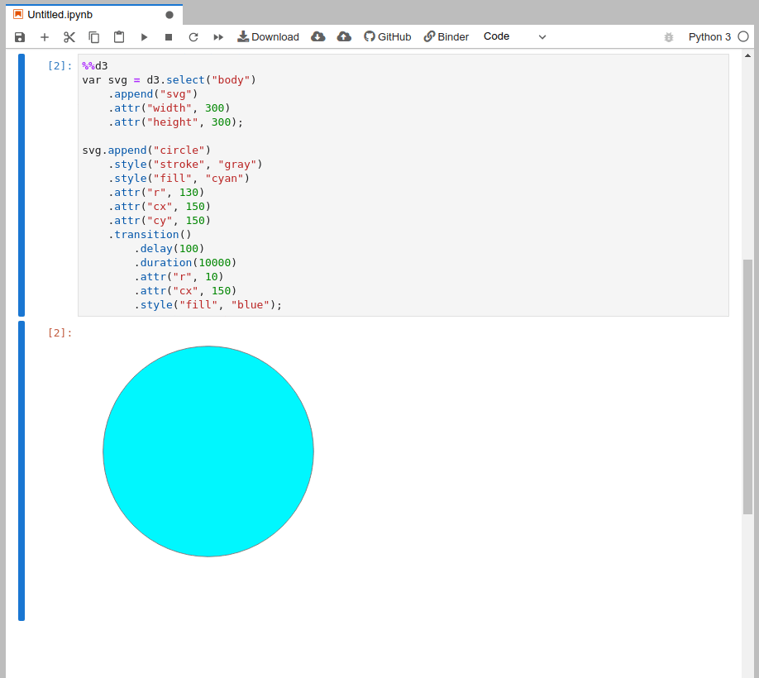Click the .transition() line in code
This screenshot has height=678, width=759.
pyautogui.click(x=150, y=235)
